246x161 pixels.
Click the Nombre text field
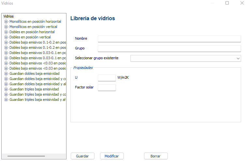tap(169, 39)
